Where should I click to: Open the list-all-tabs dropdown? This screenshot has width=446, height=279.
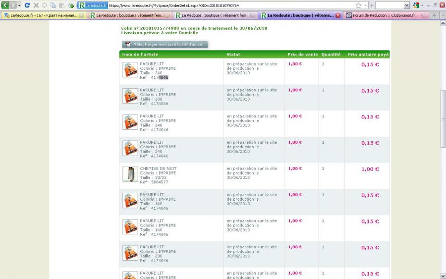[442, 15]
